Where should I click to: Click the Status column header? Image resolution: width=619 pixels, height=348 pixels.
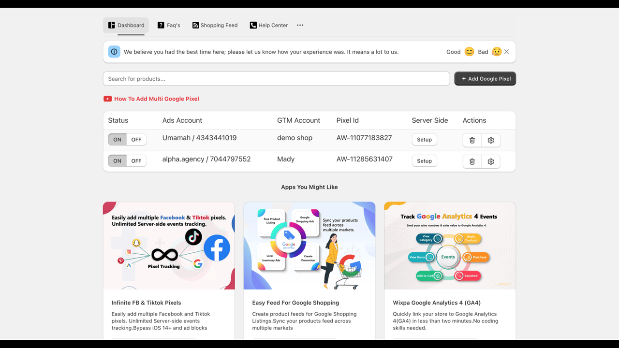[x=118, y=120]
